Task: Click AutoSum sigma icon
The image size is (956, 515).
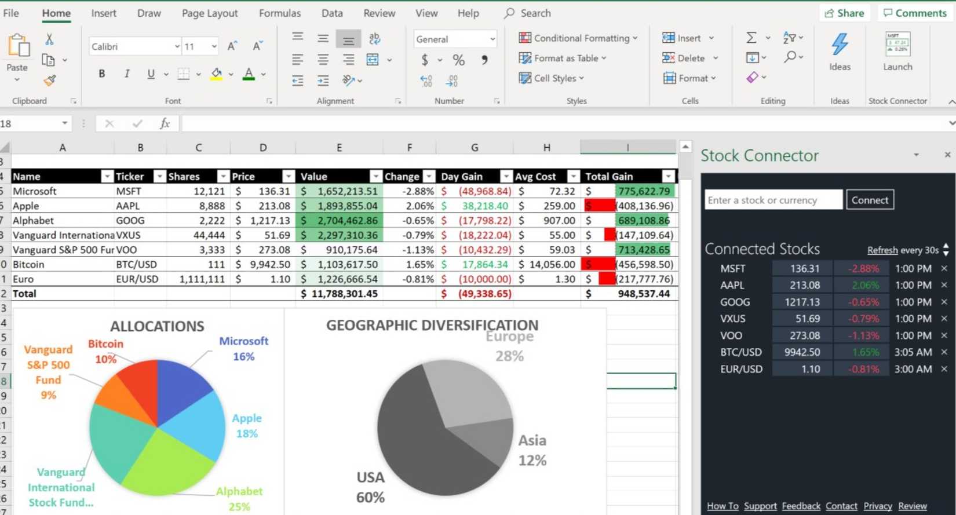Action: coord(751,38)
